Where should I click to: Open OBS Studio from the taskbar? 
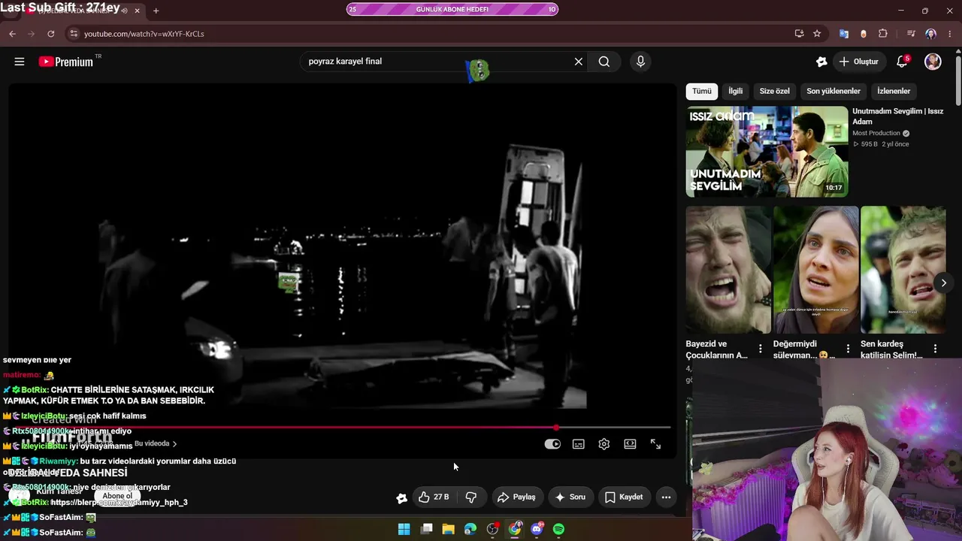pyautogui.click(x=492, y=529)
